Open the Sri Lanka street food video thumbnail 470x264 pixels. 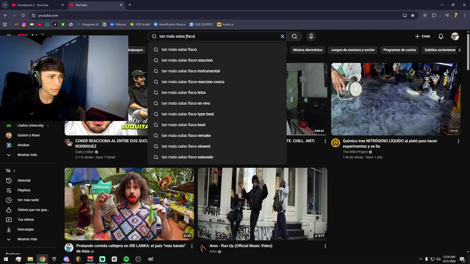point(129,204)
